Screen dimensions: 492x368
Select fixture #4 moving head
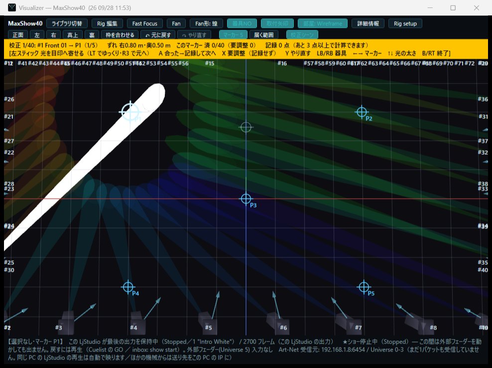tap(137, 322)
